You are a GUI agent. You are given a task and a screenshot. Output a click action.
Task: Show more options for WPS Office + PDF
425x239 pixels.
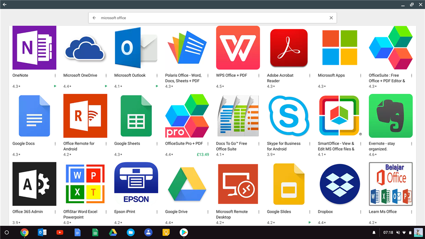coord(259,76)
